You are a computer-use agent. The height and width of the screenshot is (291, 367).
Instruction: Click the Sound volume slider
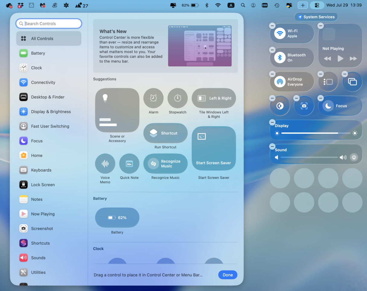coord(309,157)
